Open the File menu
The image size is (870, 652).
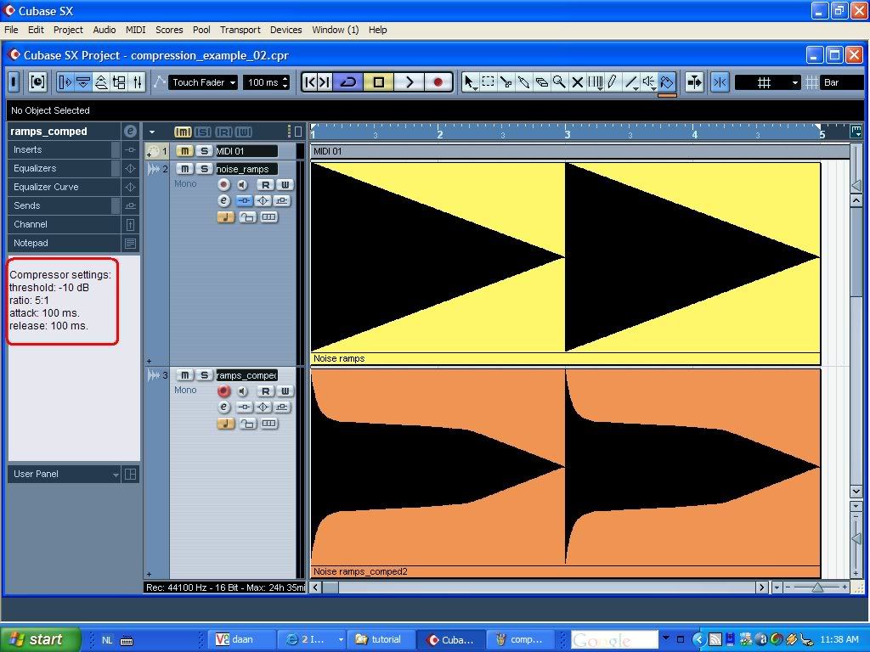11,30
